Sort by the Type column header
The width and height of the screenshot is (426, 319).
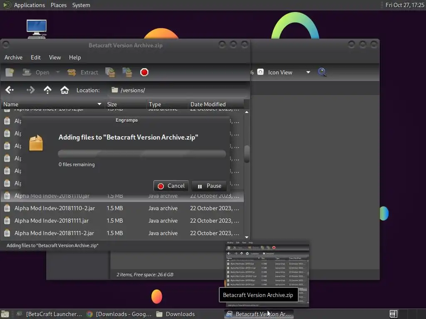pos(167,104)
